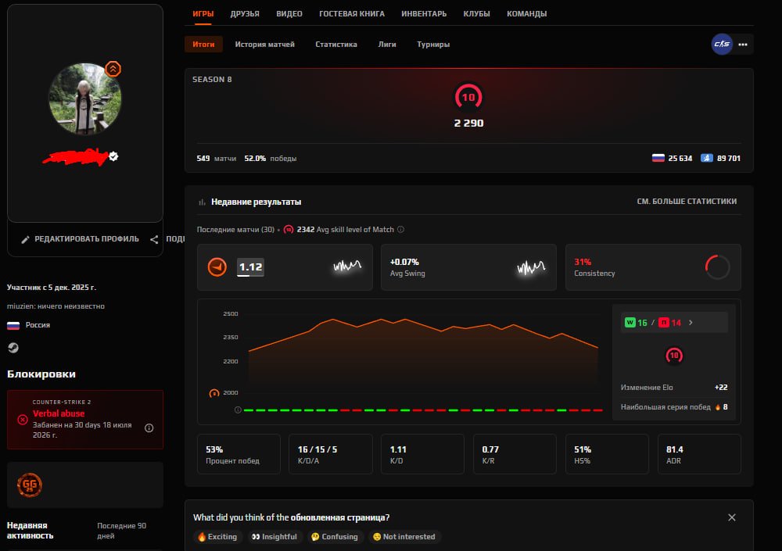
Task: Choose the Insightful feedback option
Action: pos(274,536)
